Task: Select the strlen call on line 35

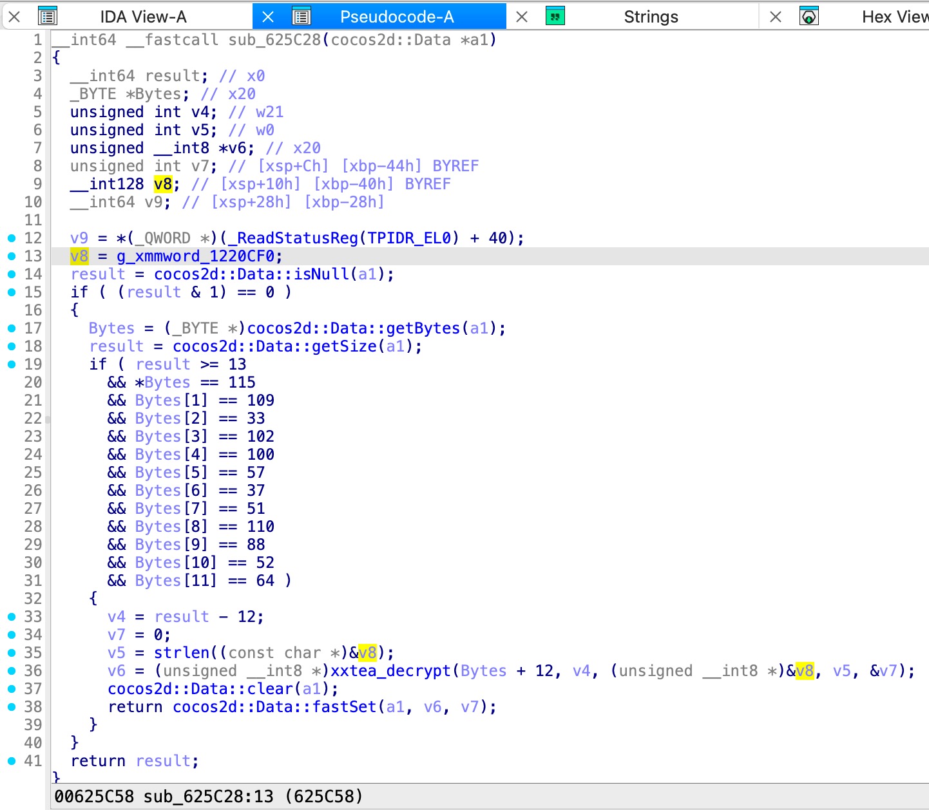Action: coord(182,653)
